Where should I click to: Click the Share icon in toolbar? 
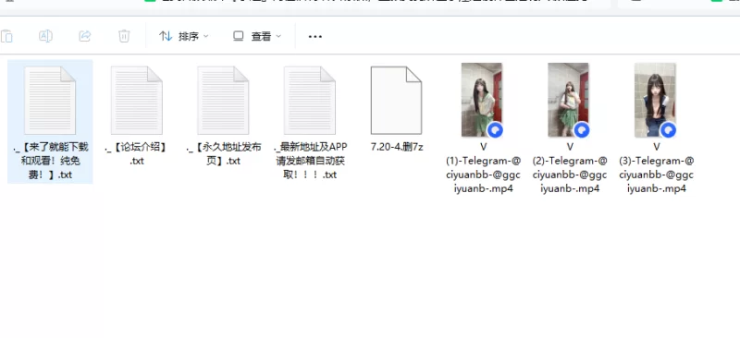[x=85, y=36]
